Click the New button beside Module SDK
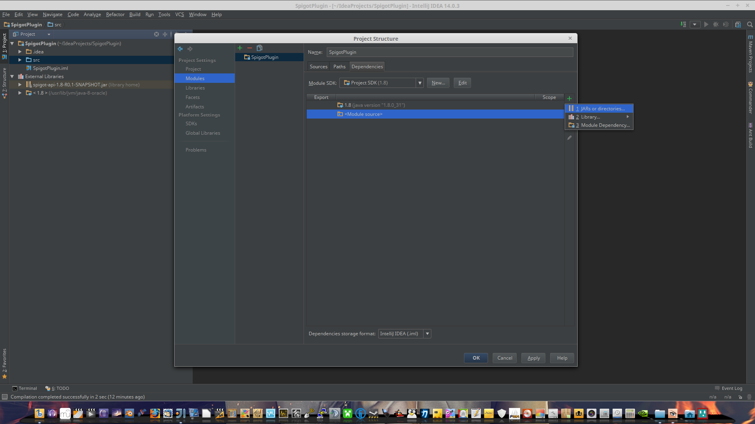Viewport: 755px width, 424px height. [438, 83]
